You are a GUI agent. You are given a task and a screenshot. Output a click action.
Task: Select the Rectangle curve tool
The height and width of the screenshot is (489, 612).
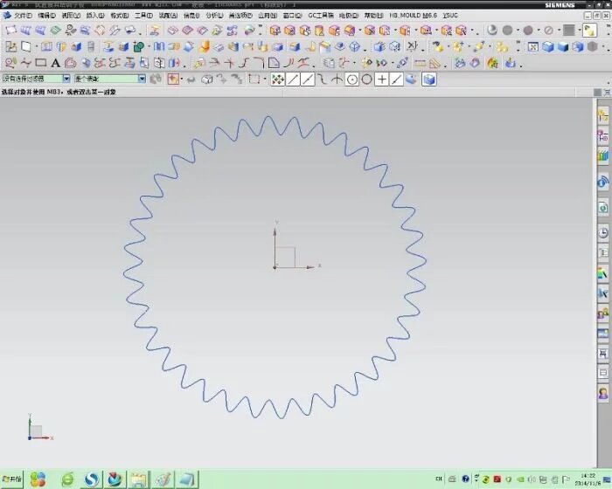40,63
